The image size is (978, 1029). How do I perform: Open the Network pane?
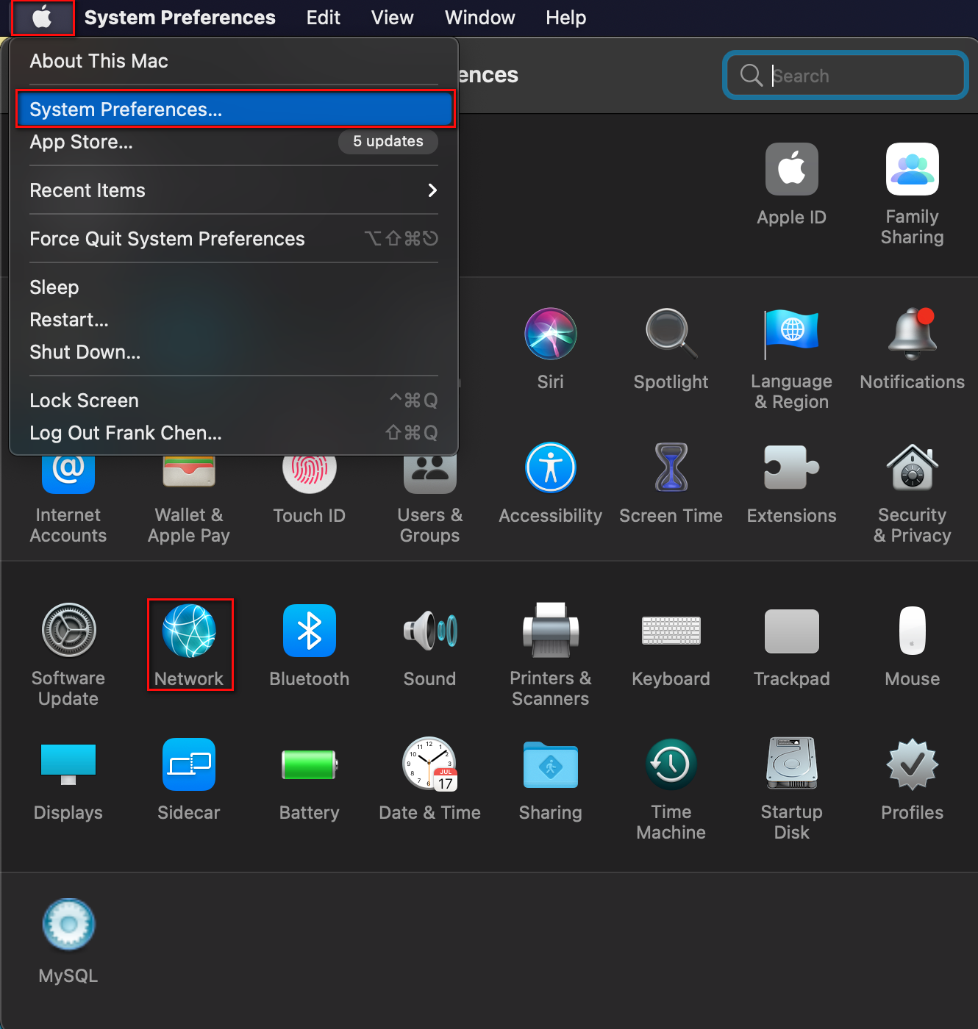tap(189, 645)
